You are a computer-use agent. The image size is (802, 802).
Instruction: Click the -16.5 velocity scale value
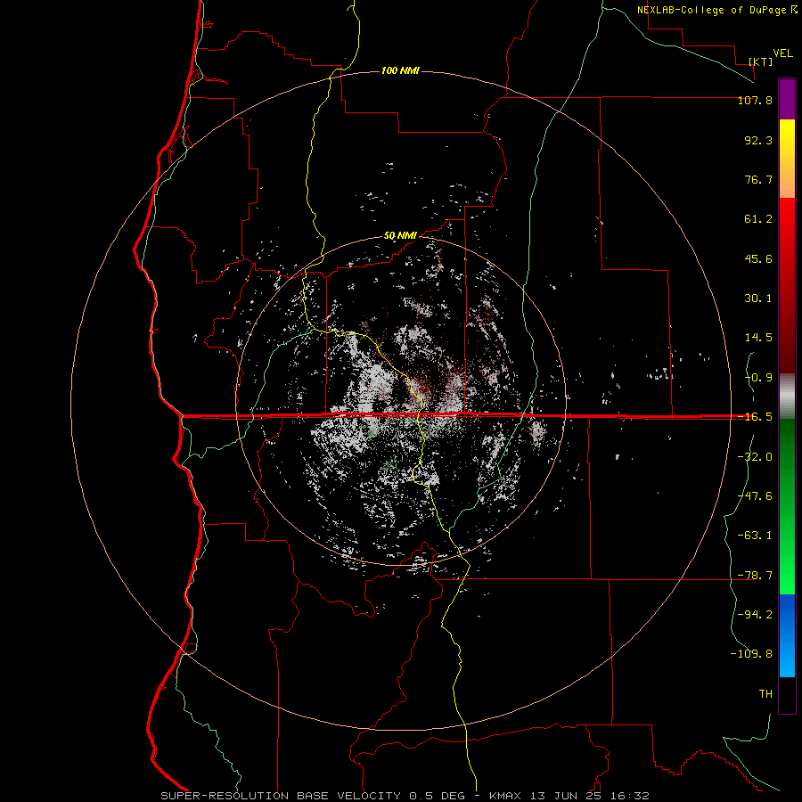[x=755, y=417]
